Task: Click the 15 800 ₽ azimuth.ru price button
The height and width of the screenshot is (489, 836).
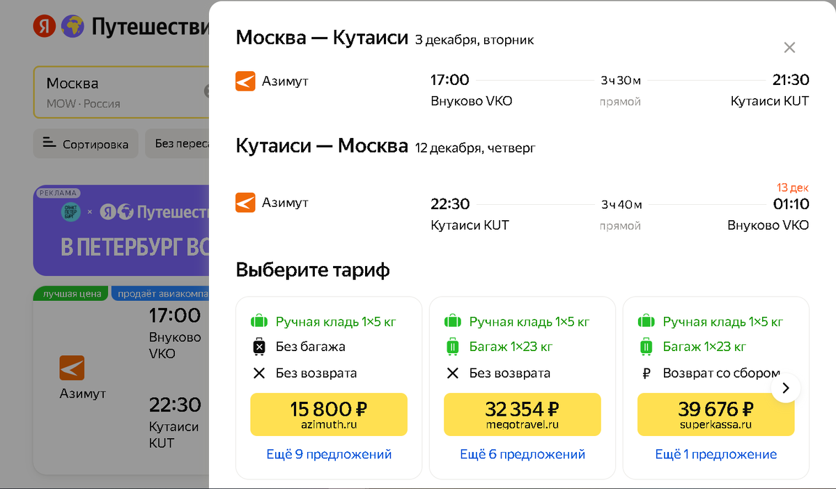Action: (328, 414)
